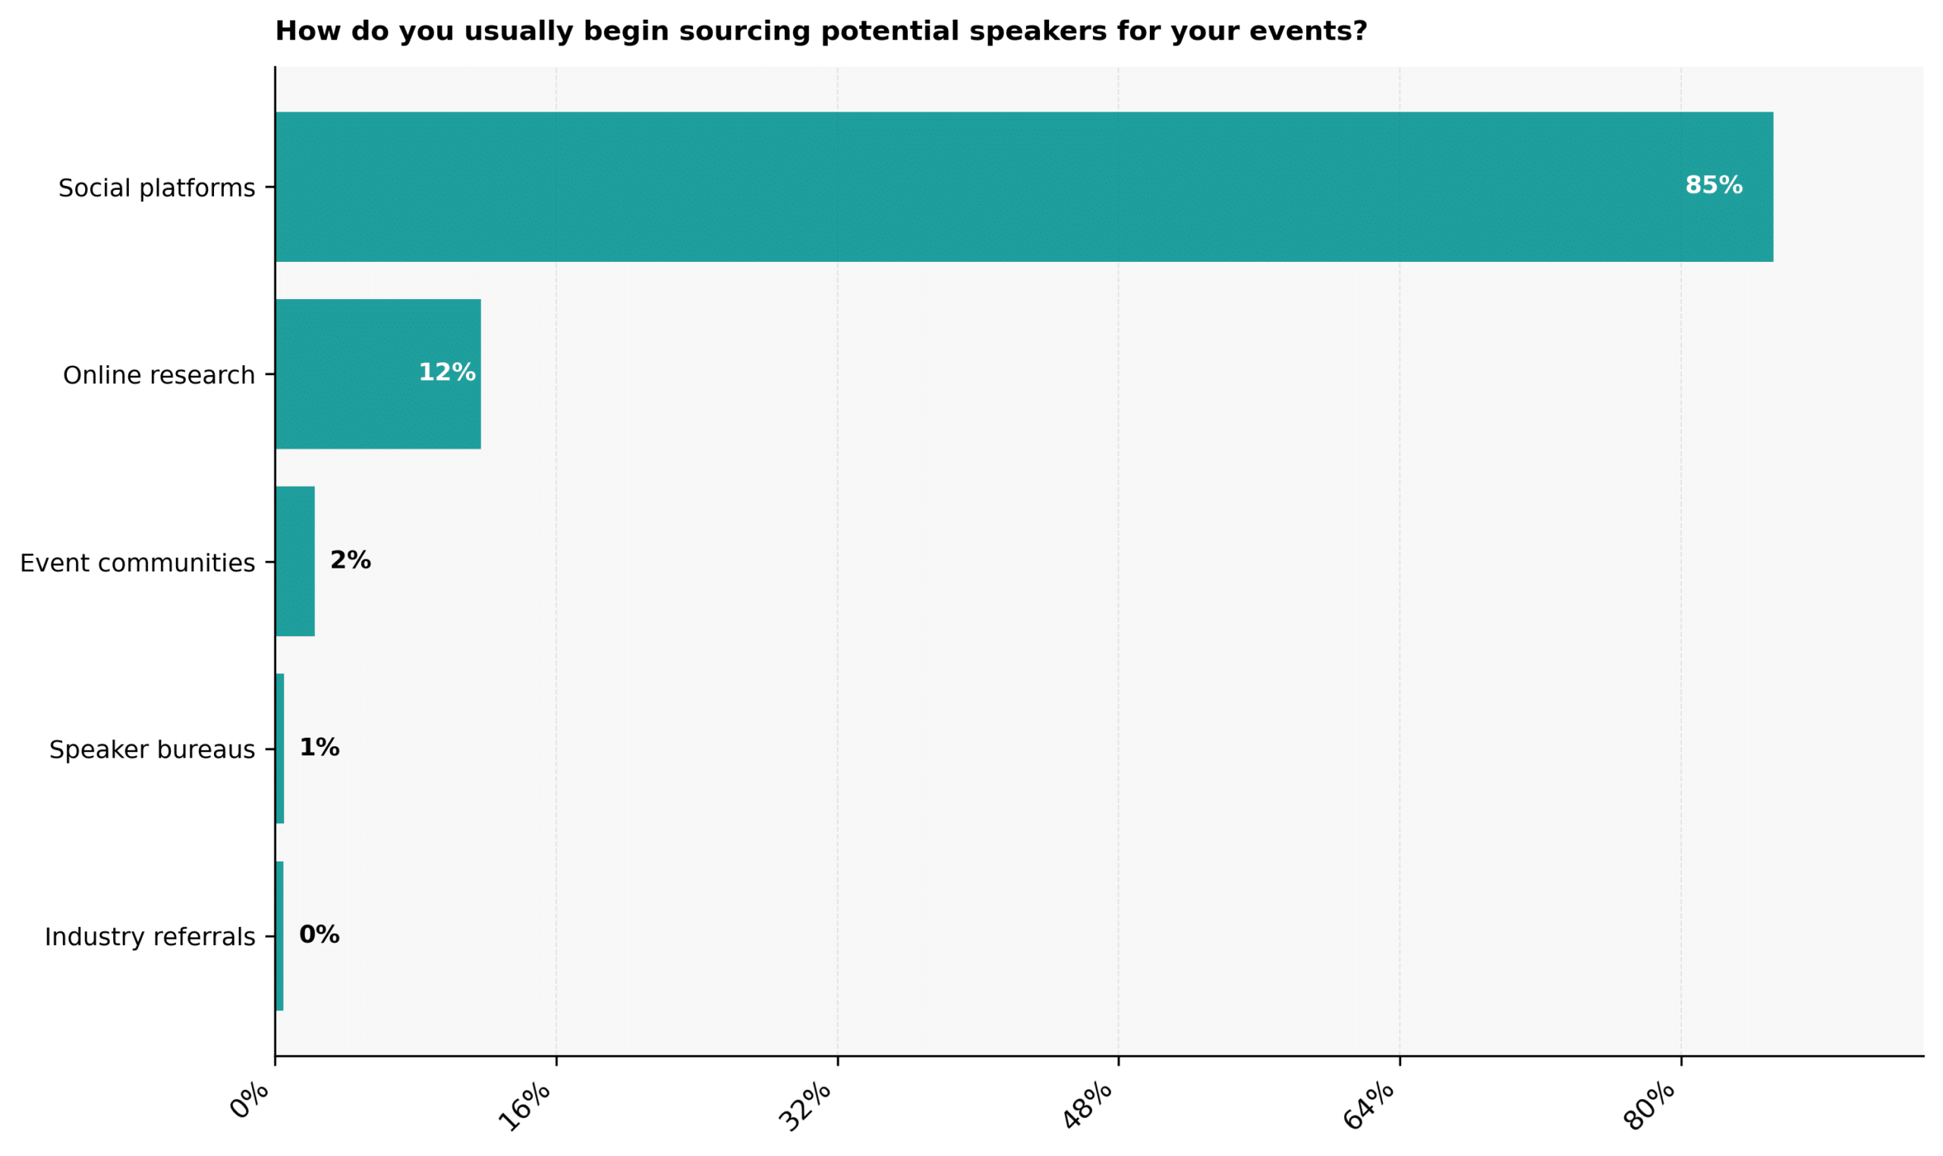Viewport: 1943px width, 1156px height.
Task: Click the Speaker bureaus bar
Action: tap(279, 748)
